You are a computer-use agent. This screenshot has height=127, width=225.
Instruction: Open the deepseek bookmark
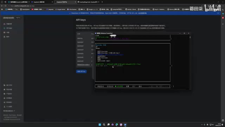coord(50,10)
